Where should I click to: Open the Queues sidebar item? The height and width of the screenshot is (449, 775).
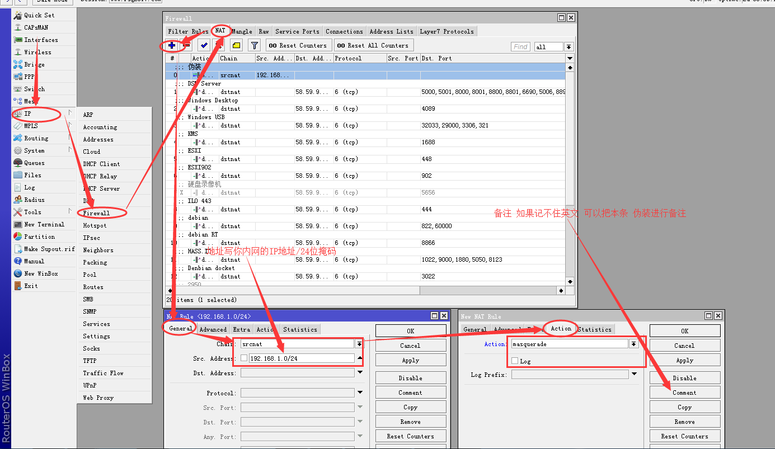point(34,163)
